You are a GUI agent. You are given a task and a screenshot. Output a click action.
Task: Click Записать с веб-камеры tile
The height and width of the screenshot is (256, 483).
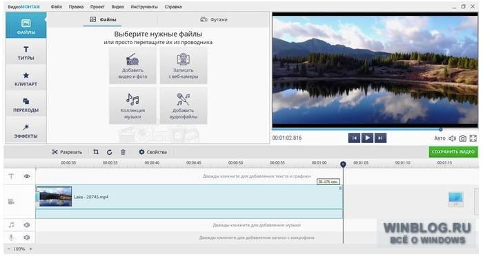coord(184,66)
